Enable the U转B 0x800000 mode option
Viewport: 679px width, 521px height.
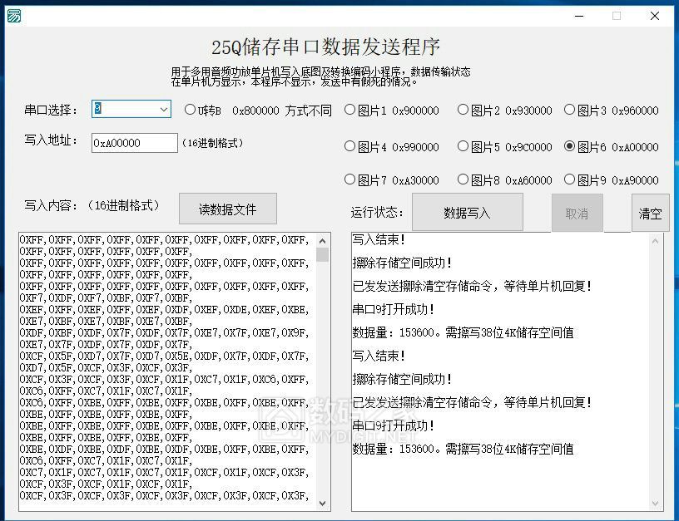point(191,110)
